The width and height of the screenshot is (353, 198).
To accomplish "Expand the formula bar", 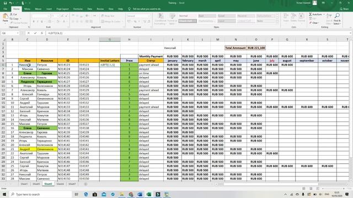I will [x=351, y=33].
